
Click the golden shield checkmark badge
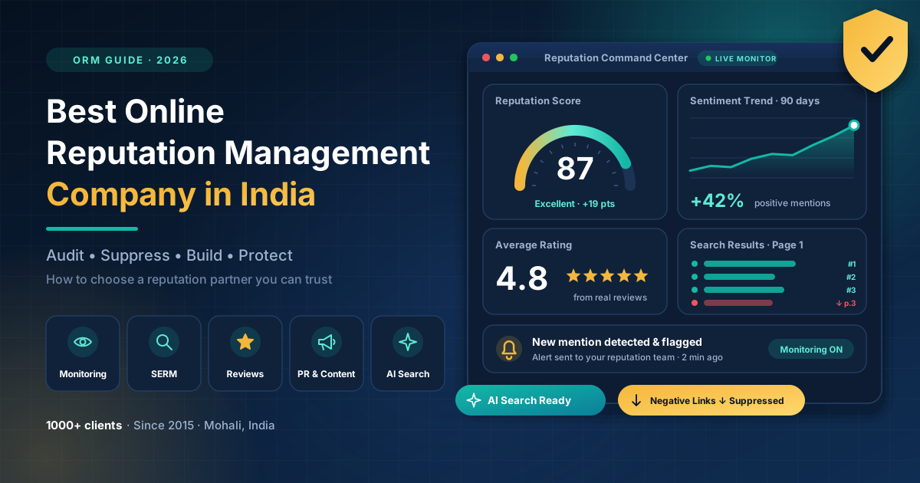(875, 51)
